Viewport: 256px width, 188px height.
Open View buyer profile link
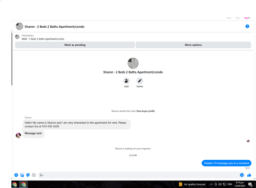(145, 111)
